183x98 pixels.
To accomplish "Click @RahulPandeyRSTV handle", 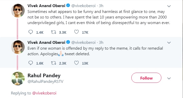I will pos(45,81).
